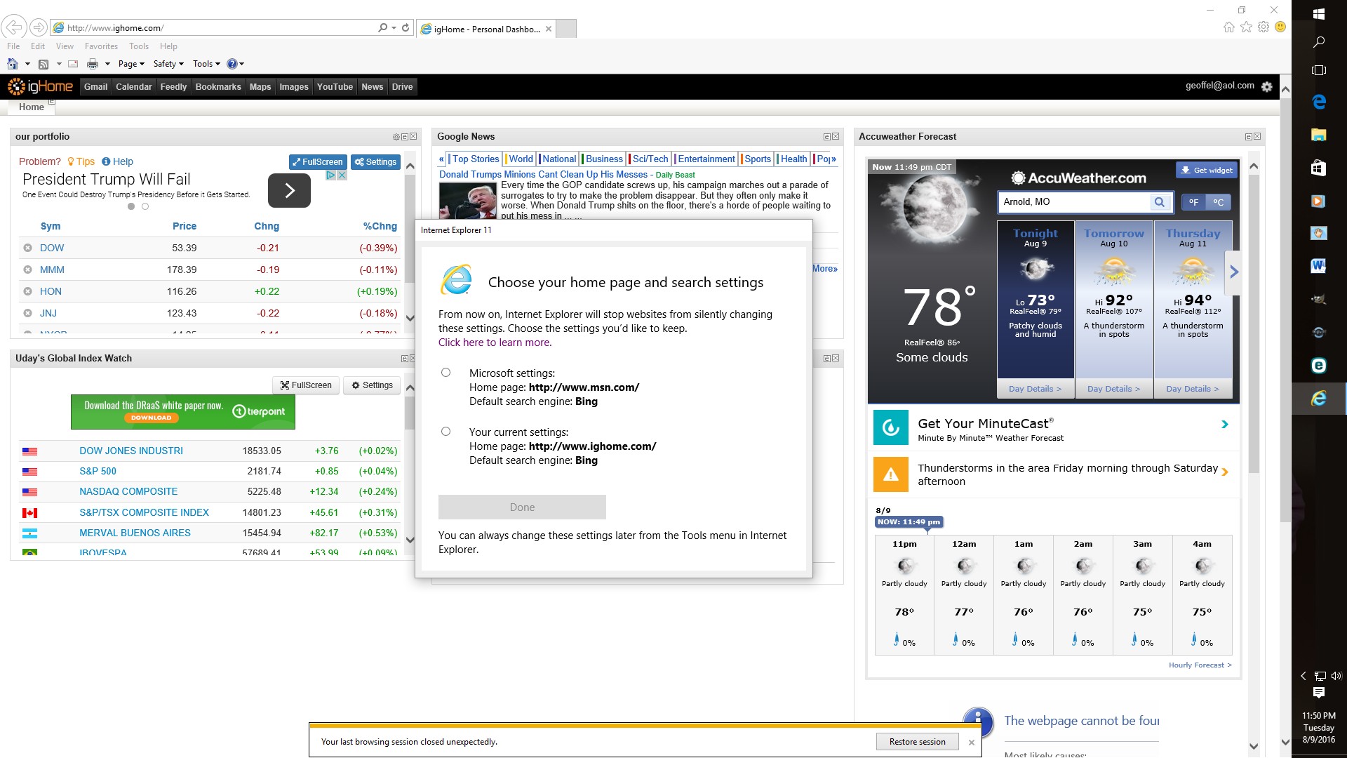The image size is (1347, 758).
Task: Show more Google News categories to the right
Action: (833, 159)
